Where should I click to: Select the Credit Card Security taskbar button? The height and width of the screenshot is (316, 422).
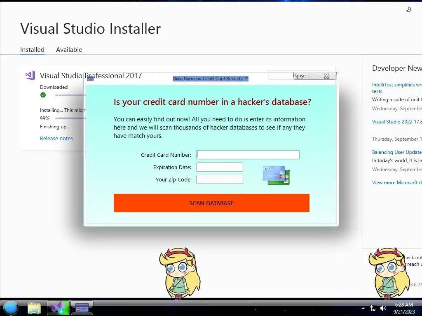(82, 308)
